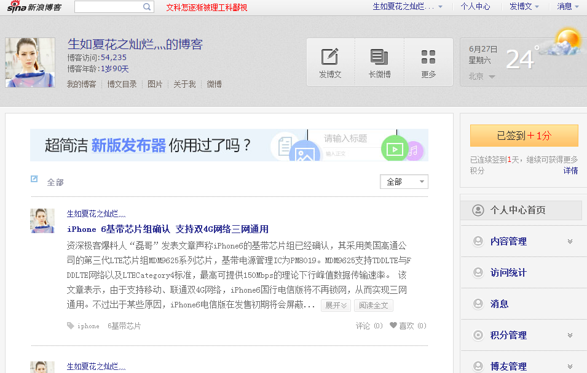Open the 详情 link for check-in points
Viewport: 587px width, 373px height.
570,171
